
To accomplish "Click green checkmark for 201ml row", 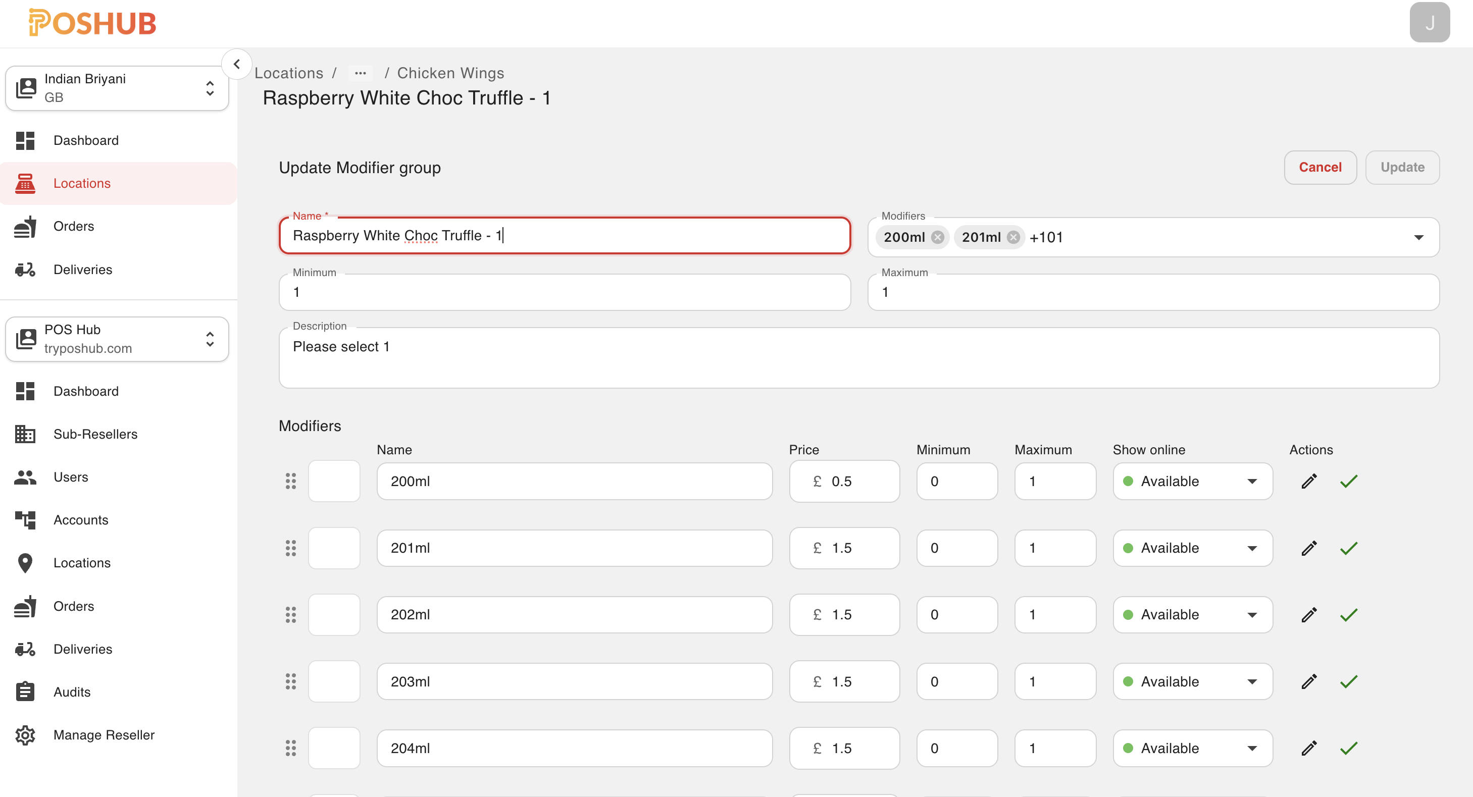I will click(x=1348, y=548).
